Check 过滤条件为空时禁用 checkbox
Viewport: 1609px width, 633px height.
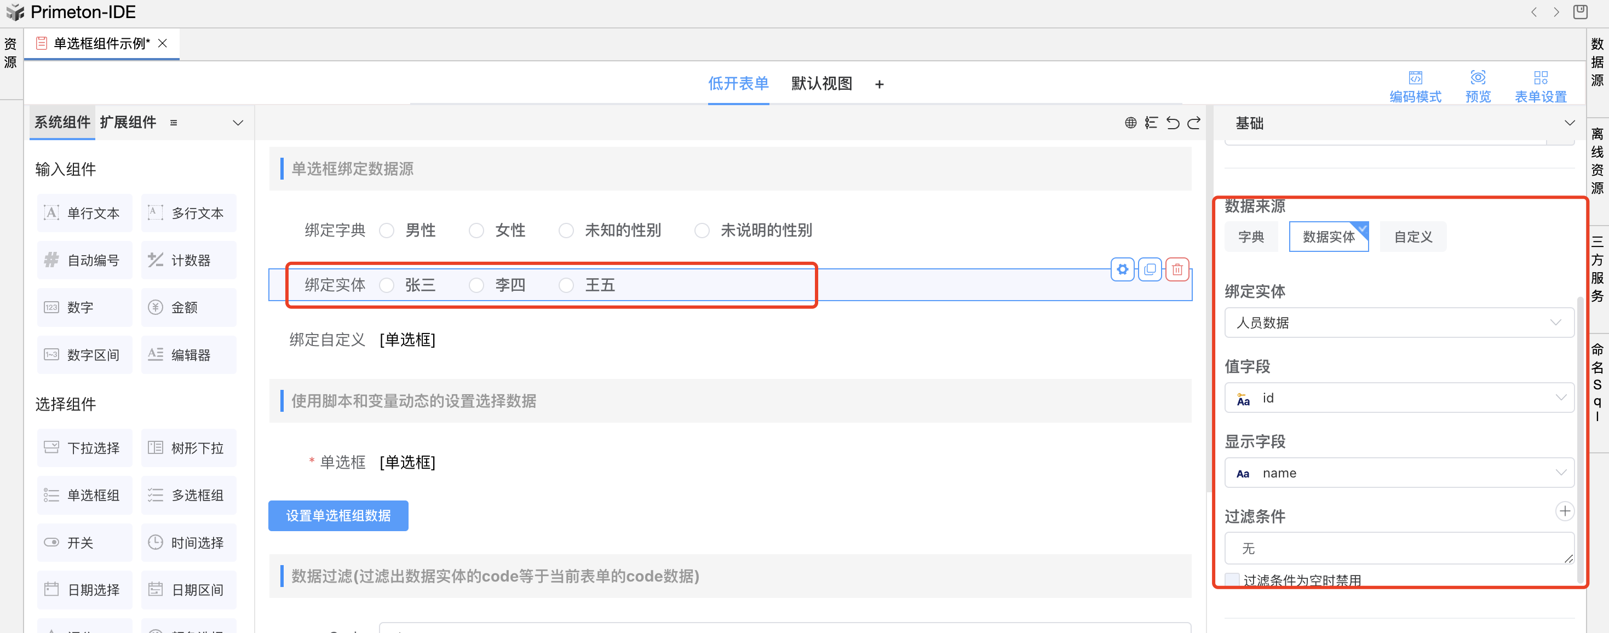[x=1232, y=579]
